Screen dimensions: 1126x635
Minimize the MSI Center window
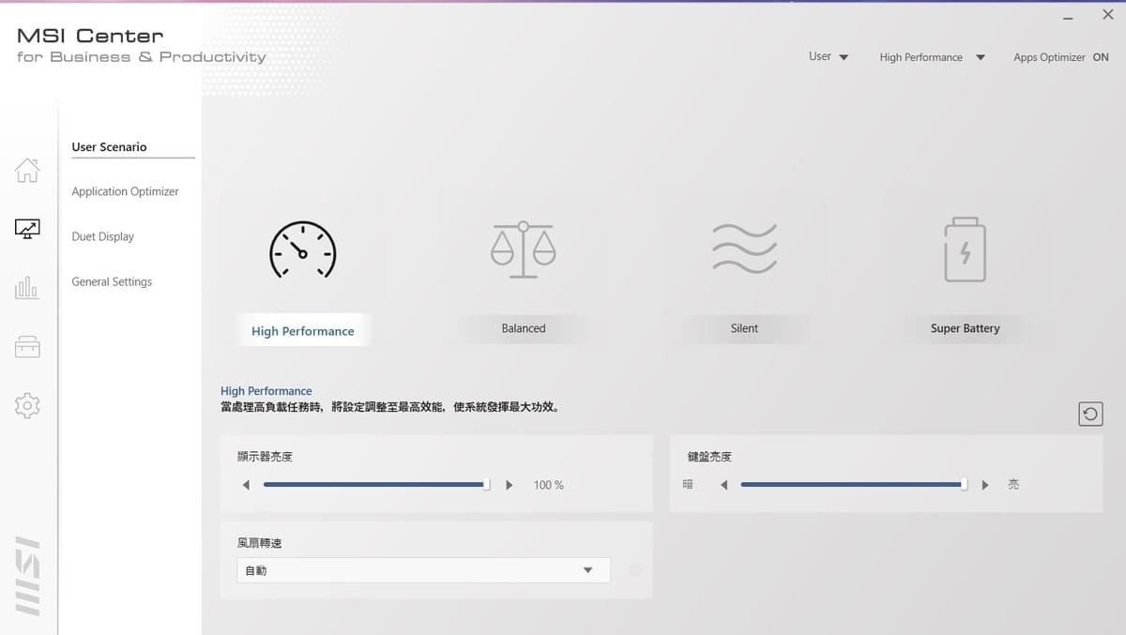1068,17
